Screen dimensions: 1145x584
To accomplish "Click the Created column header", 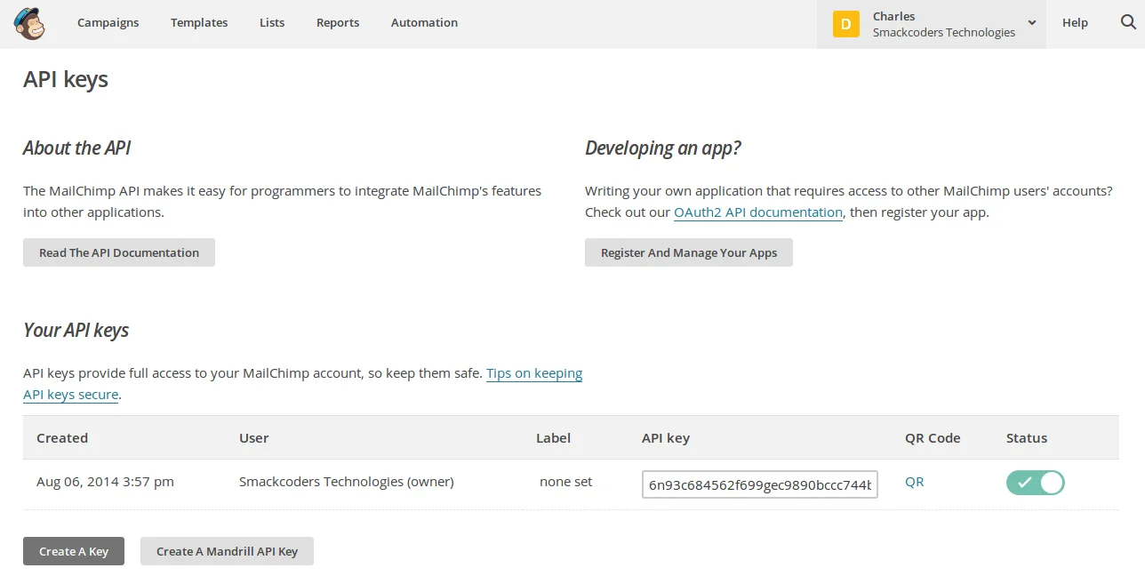I will 62,438.
